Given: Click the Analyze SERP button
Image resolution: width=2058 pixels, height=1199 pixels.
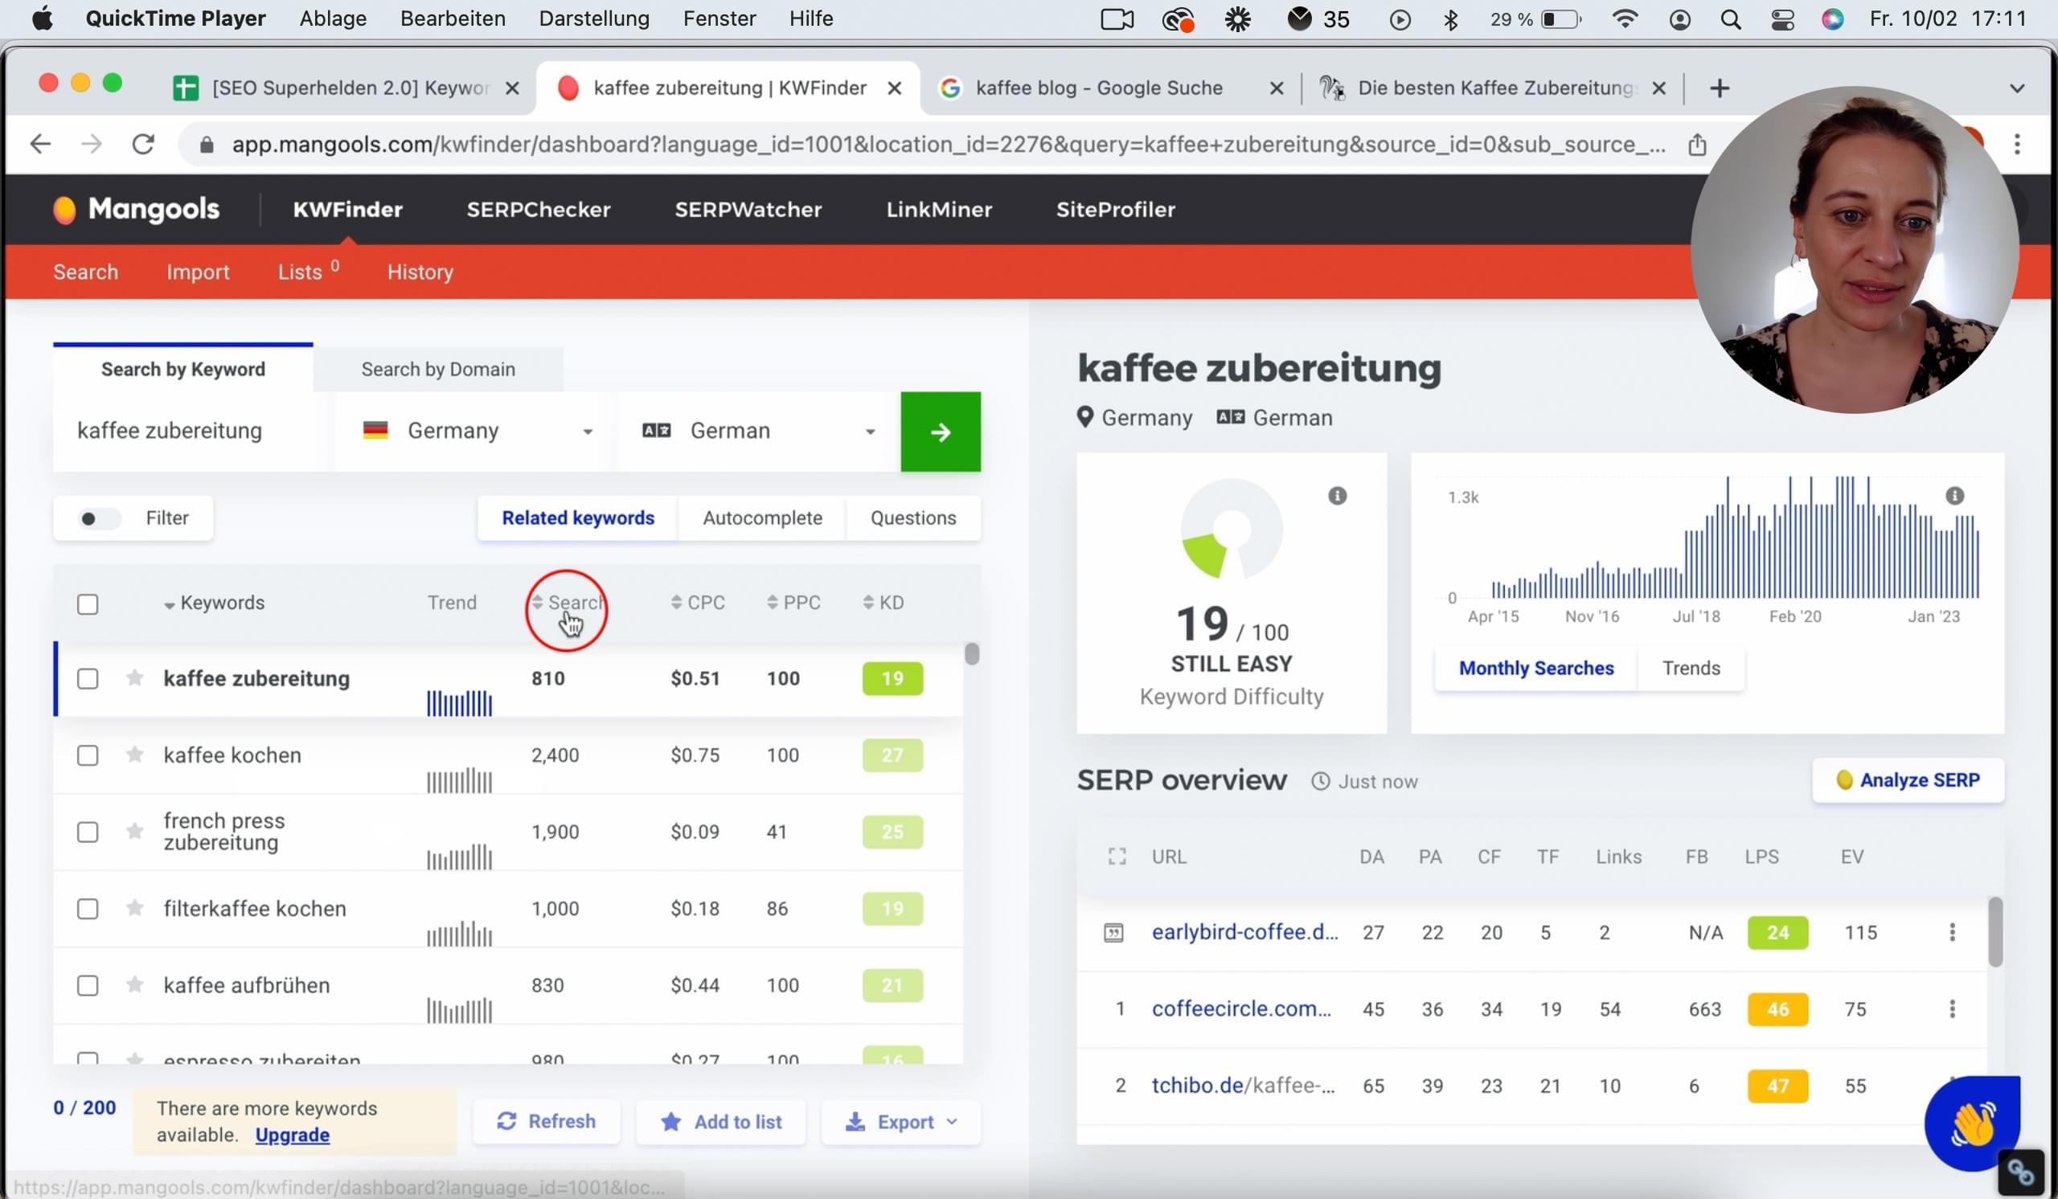Looking at the screenshot, I should pyautogui.click(x=1907, y=780).
